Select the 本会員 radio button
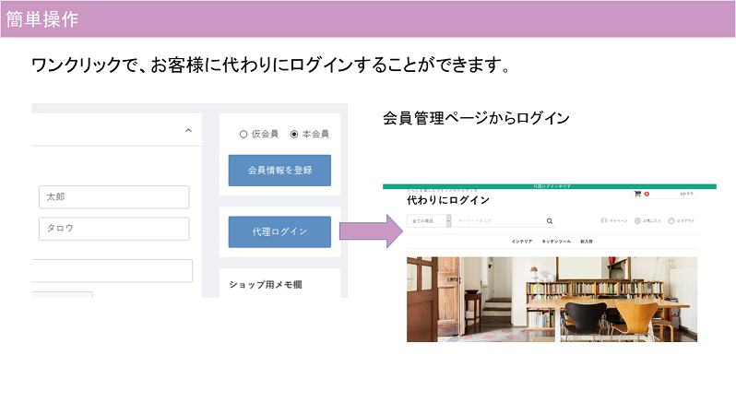Screen dimensions: 736x414 pyautogui.click(x=294, y=135)
